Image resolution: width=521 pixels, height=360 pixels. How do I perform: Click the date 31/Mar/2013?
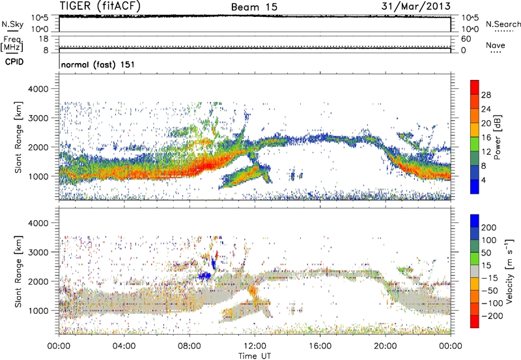pos(416,6)
